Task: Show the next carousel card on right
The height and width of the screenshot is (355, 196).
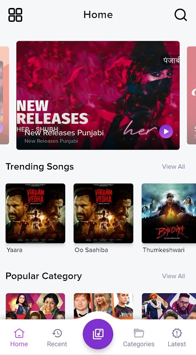Action: 192,95
